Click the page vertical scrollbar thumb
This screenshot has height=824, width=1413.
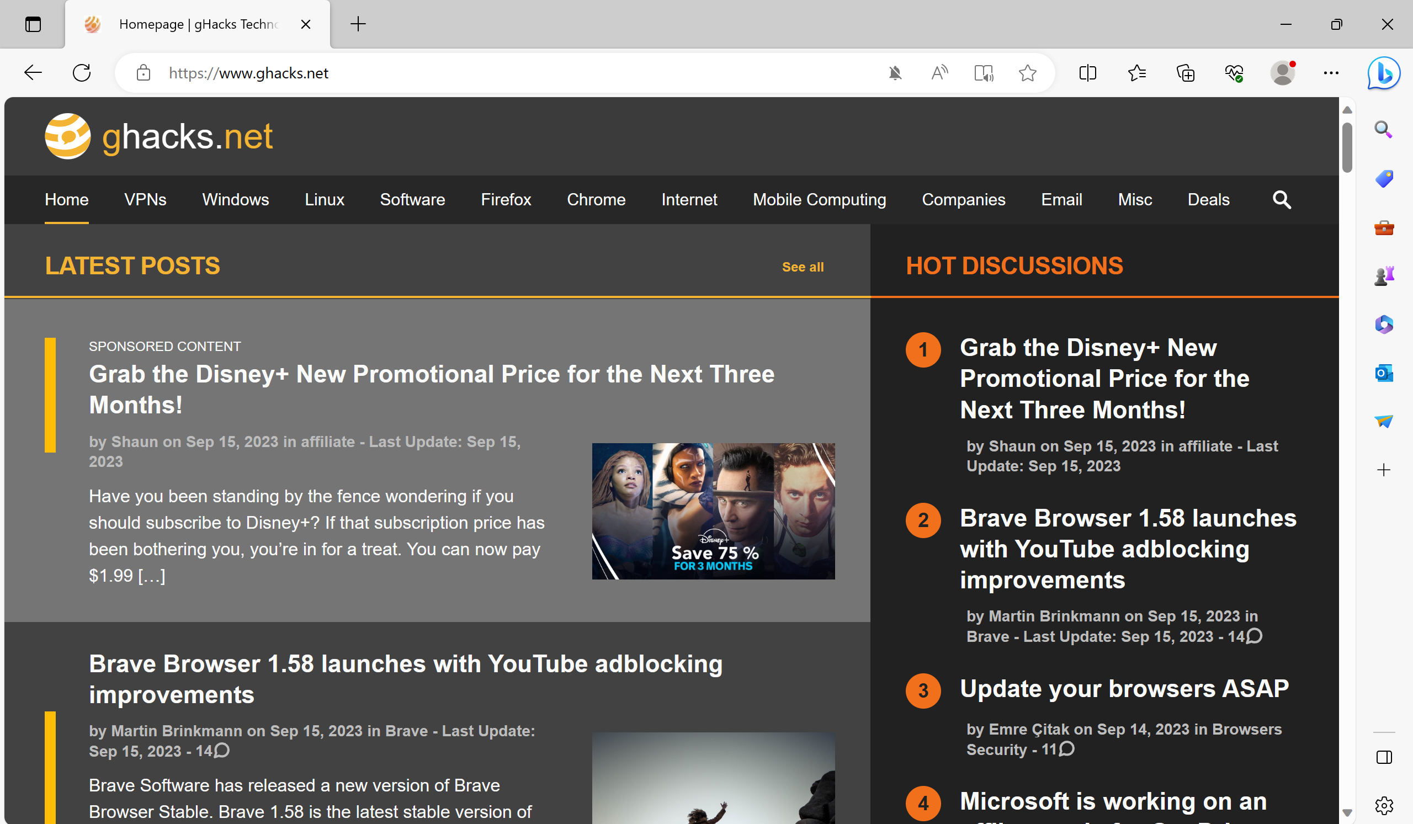1347,147
